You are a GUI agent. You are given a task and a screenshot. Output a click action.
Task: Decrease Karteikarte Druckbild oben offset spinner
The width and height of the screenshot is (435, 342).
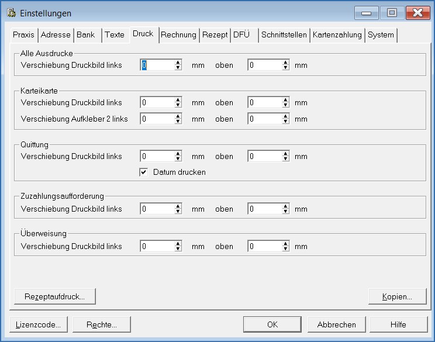285,105
